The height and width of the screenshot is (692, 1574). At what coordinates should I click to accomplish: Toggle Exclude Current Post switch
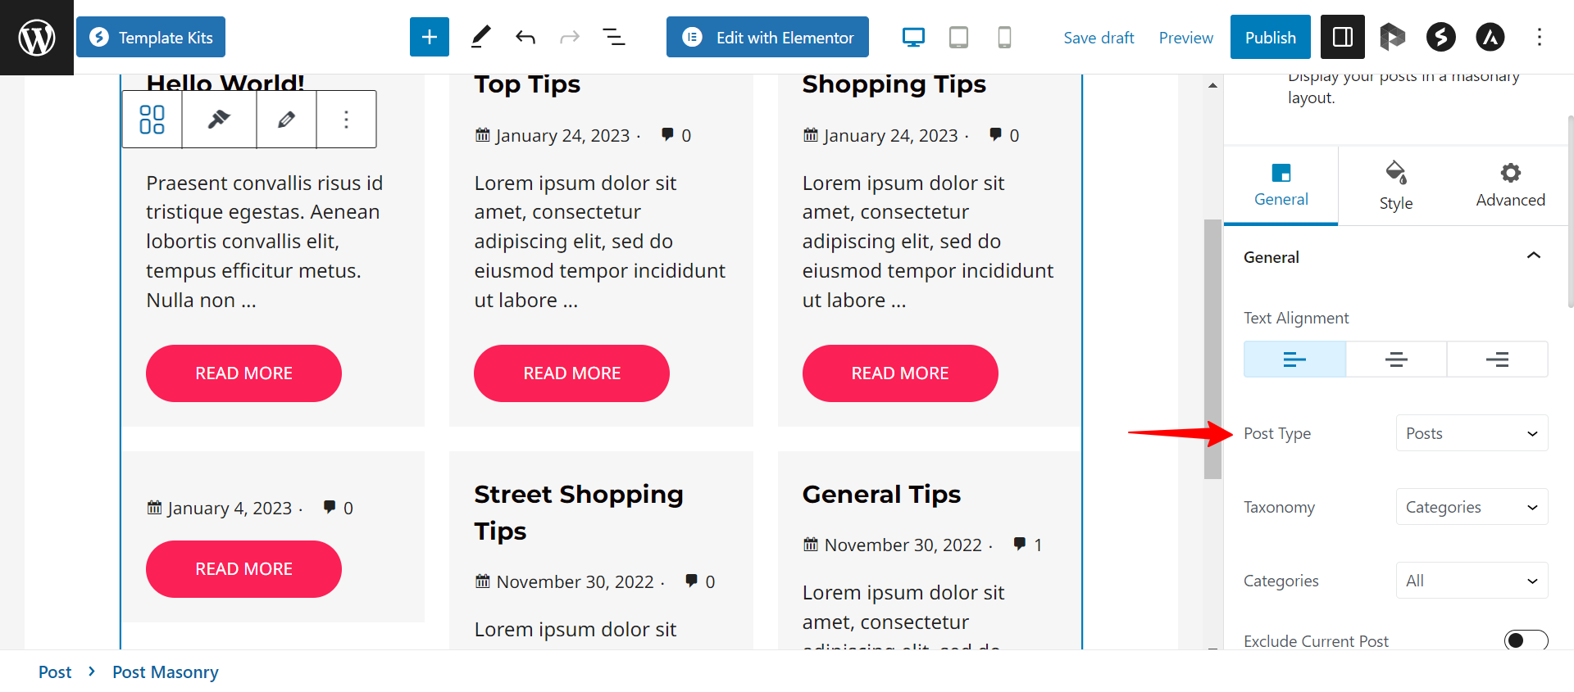point(1526,640)
